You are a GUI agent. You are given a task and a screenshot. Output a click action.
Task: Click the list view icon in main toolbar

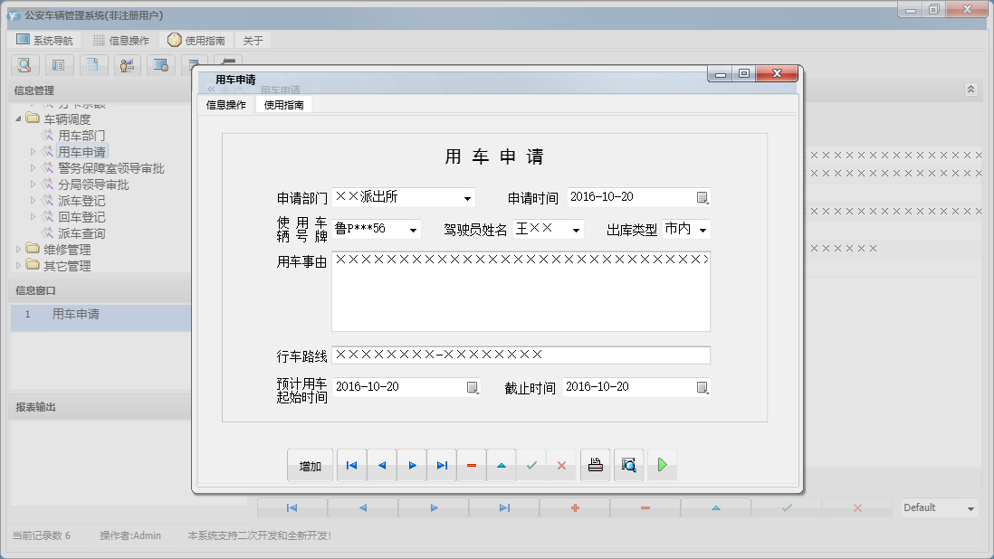point(59,65)
